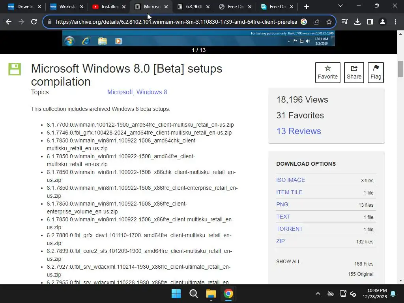Open PNG download option

[282, 205]
